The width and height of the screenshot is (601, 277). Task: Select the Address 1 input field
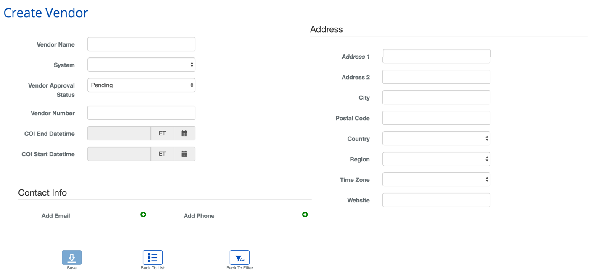pos(436,56)
